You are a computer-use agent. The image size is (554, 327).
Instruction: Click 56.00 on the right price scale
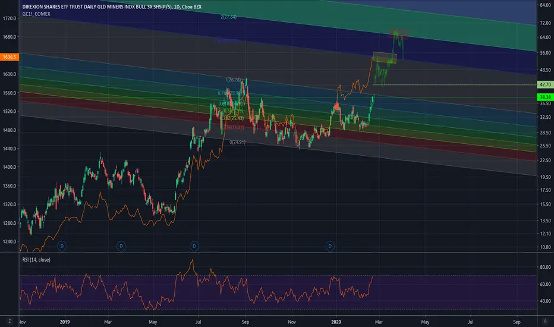545,53
